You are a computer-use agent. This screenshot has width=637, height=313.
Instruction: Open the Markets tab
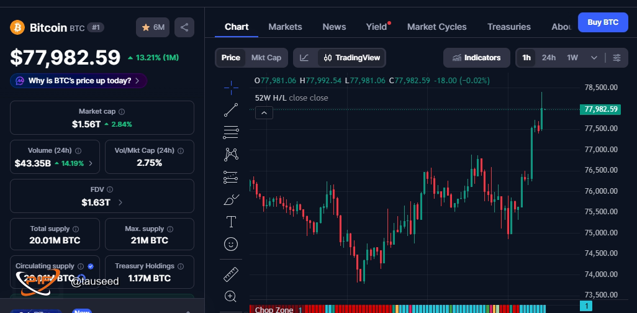pos(285,27)
